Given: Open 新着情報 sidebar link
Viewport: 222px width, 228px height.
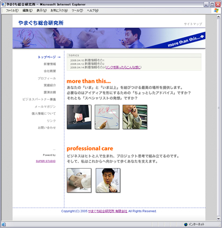Looking at the screenshot, I should (x=50, y=64).
